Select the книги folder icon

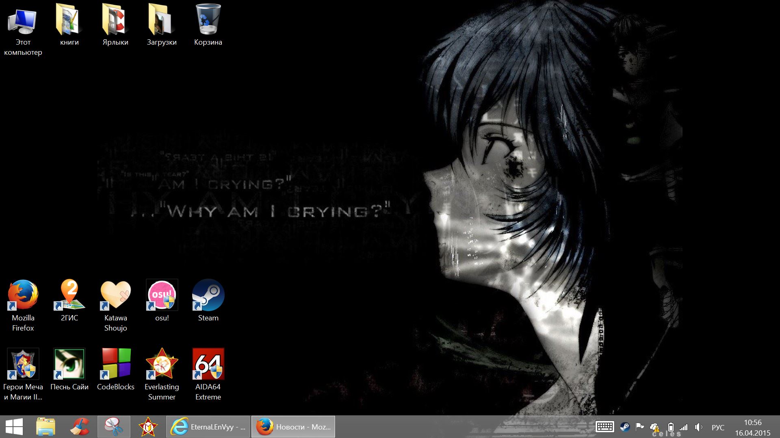tap(69, 20)
